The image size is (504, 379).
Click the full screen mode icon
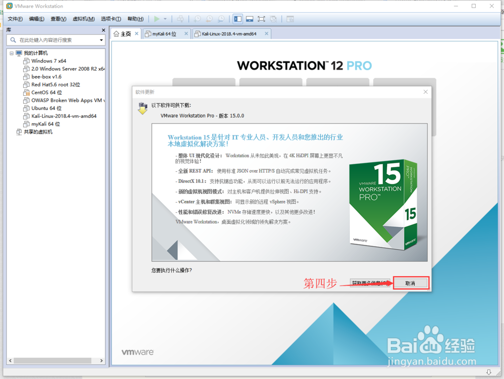point(261,19)
